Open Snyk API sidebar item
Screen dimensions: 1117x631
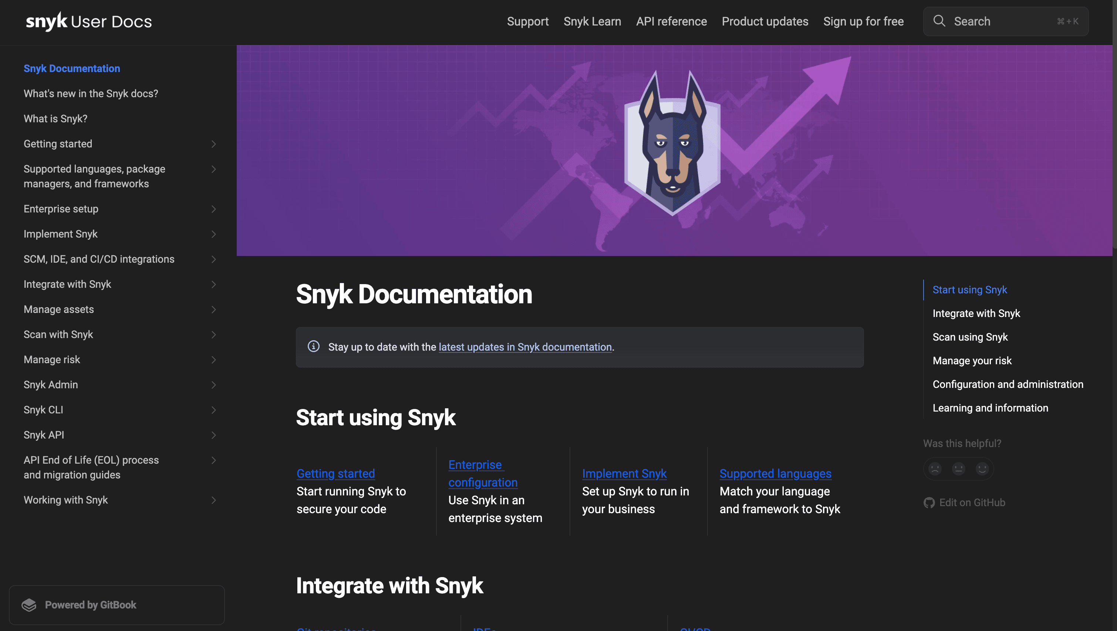[x=44, y=435]
